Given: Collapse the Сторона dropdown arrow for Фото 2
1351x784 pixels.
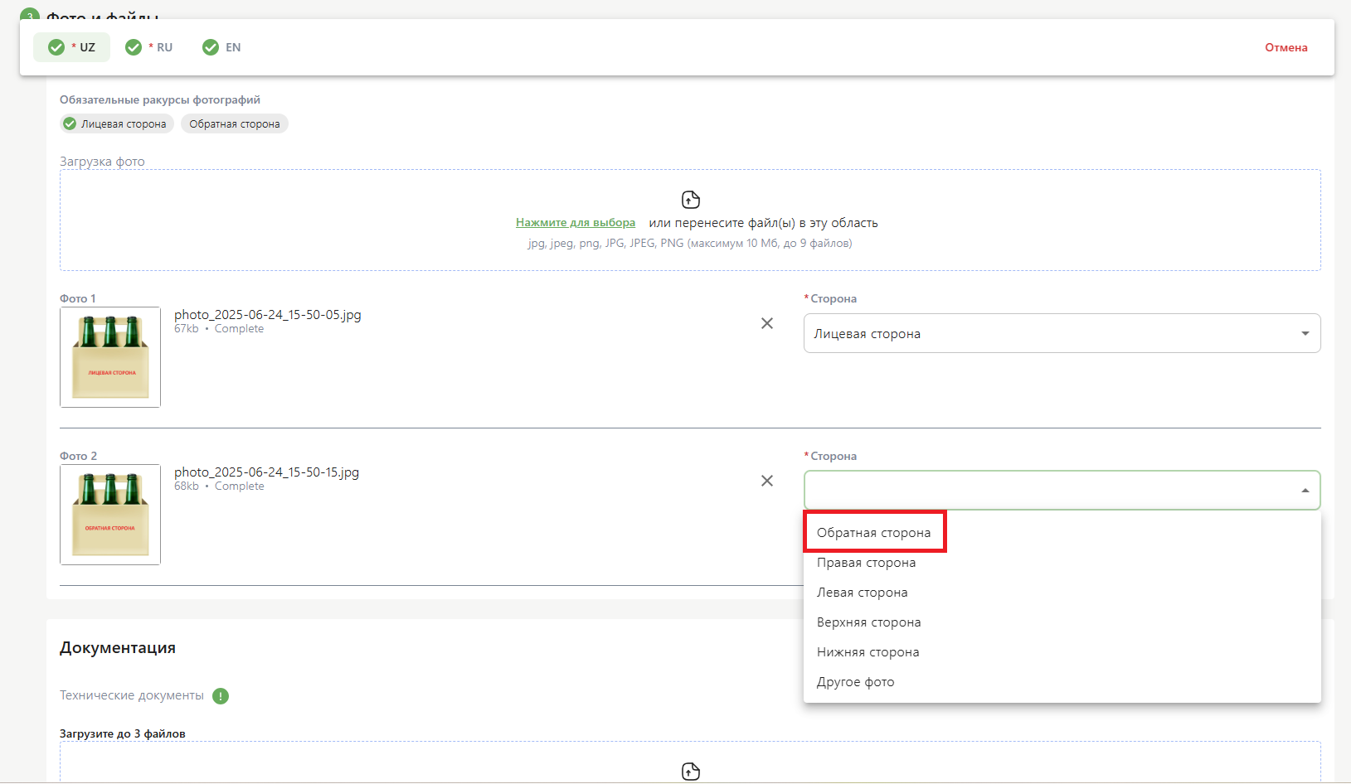Looking at the screenshot, I should click(1305, 491).
